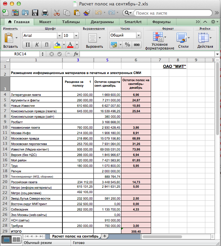The width and height of the screenshot is (221, 246).
Task: Expand the paste options arrow
Action: [16, 38]
